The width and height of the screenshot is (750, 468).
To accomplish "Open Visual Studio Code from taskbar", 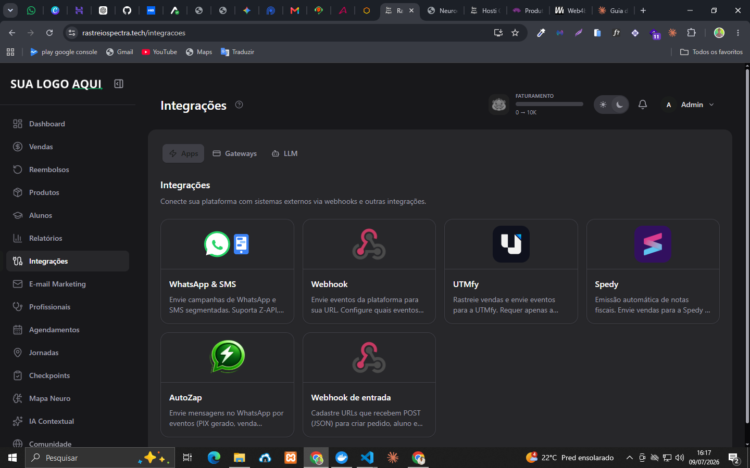I will pyautogui.click(x=367, y=458).
